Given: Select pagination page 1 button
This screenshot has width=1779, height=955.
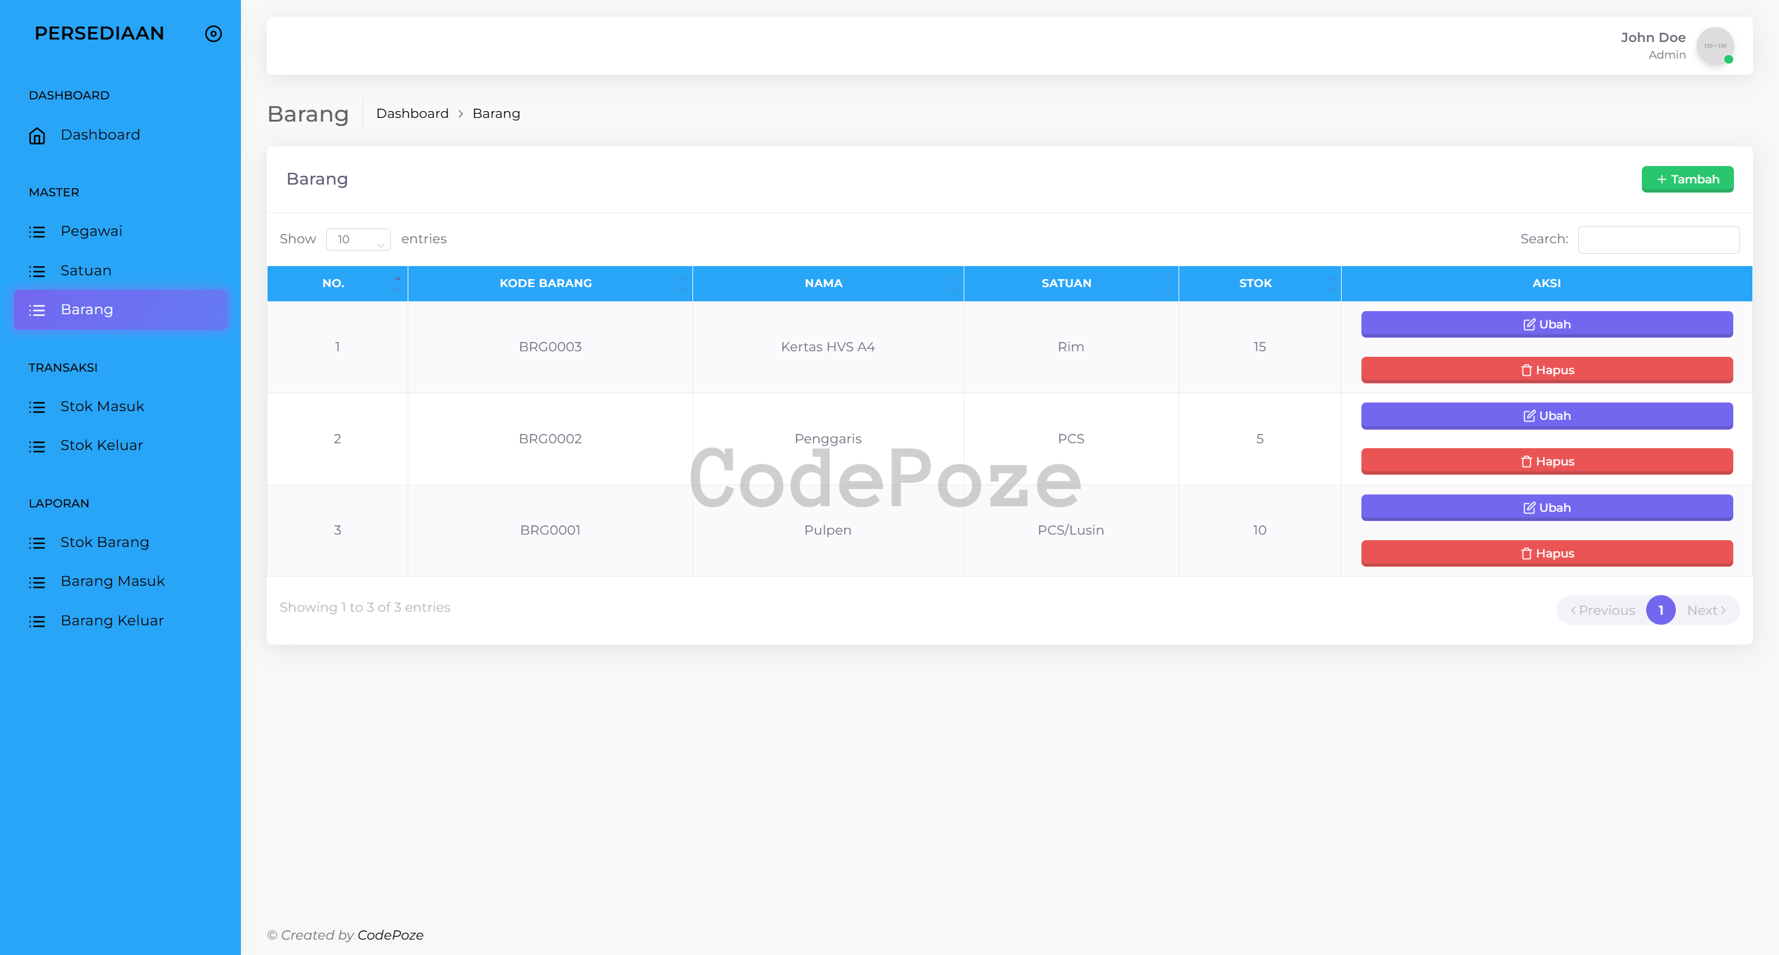Looking at the screenshot, I should click(1660, 610).
